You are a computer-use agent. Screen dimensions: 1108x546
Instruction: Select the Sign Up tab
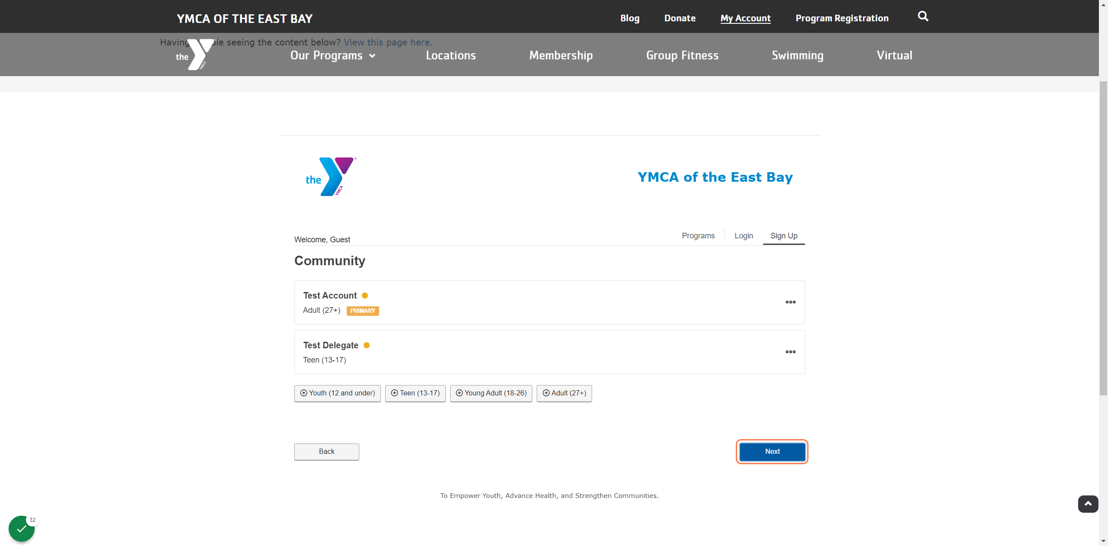784,236
